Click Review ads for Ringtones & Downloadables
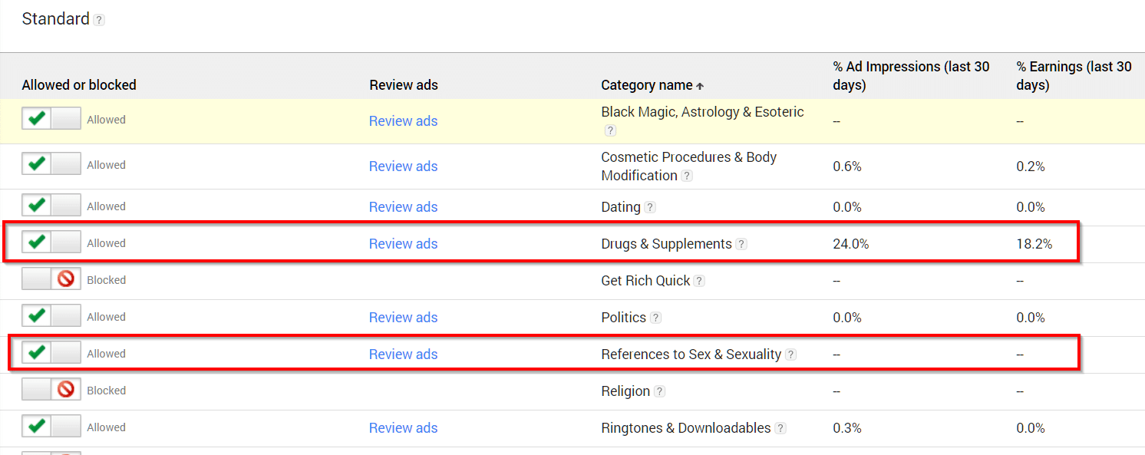This screenshot has width=1145, height=455. click(403, 427)
